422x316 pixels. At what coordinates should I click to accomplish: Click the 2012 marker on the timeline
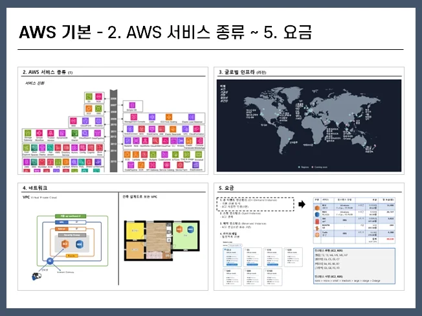tap(113, 137)
